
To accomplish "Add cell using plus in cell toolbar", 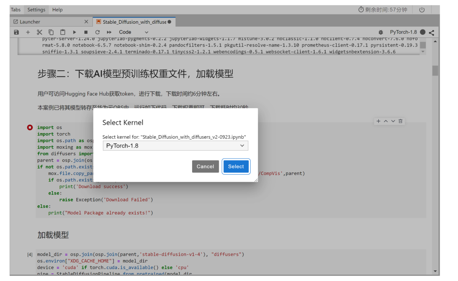I will [378, 121].
